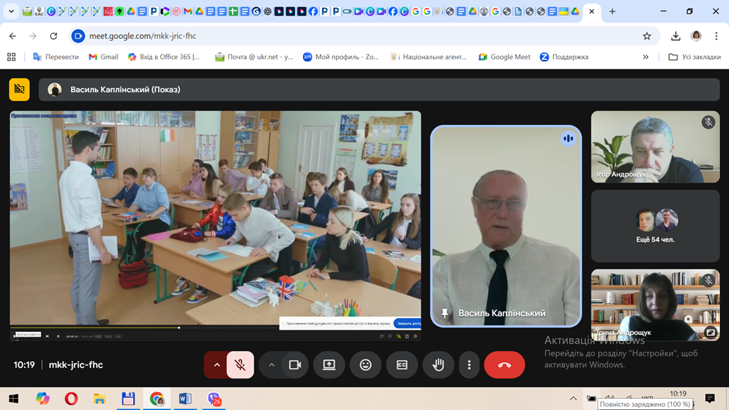Open Chrome downloads icon
This screenshot has height=410, width=729.
tap(675, 36)
